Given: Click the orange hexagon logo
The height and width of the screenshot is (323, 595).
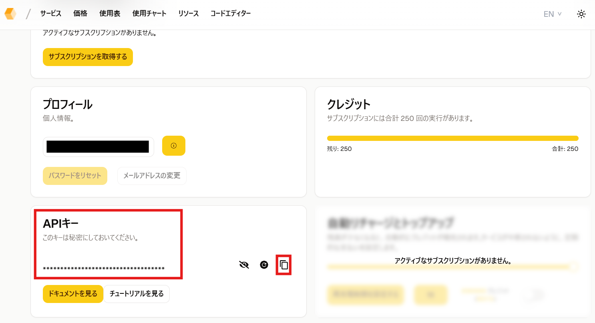Looking at the screenshot, I should [10, 14].
